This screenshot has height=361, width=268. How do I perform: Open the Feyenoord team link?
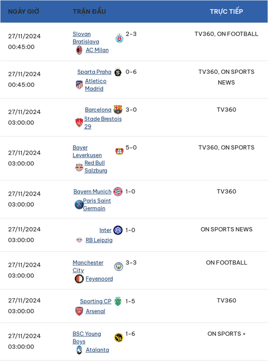tap(99, 279)
